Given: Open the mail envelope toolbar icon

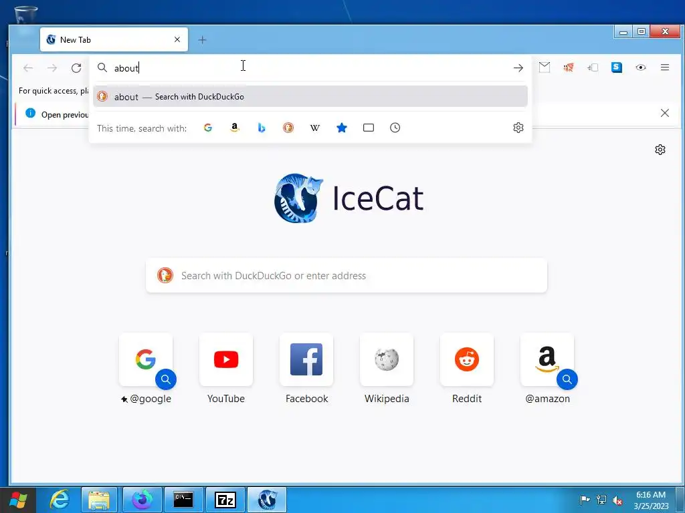Looking at the screenshot, I should pyautogui.click(x=545, y=67).
